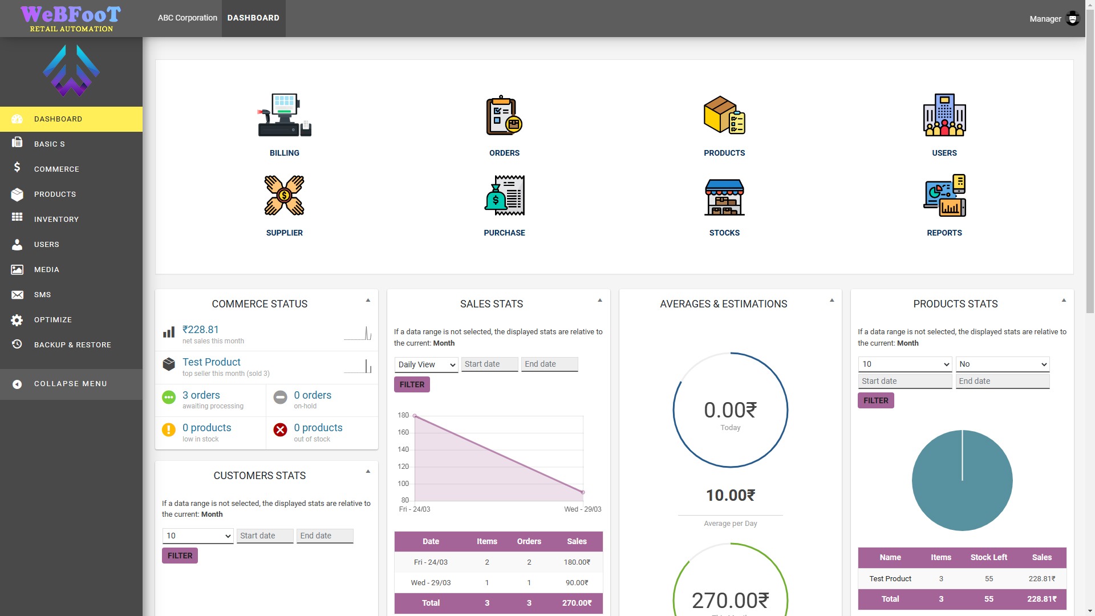
Task: Open the Customers Stats count dropdown
Action: (197, 536)
